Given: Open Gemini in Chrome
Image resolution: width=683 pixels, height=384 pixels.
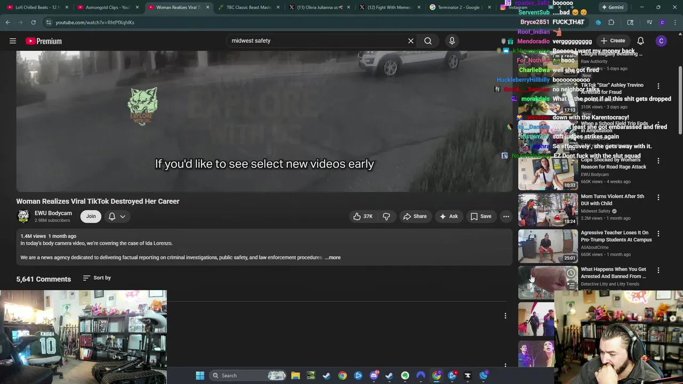Looking at the screenshot, I should (613, 7).
